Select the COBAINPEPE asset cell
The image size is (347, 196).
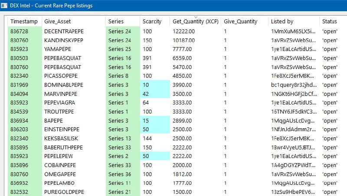(x=74, y=165)
